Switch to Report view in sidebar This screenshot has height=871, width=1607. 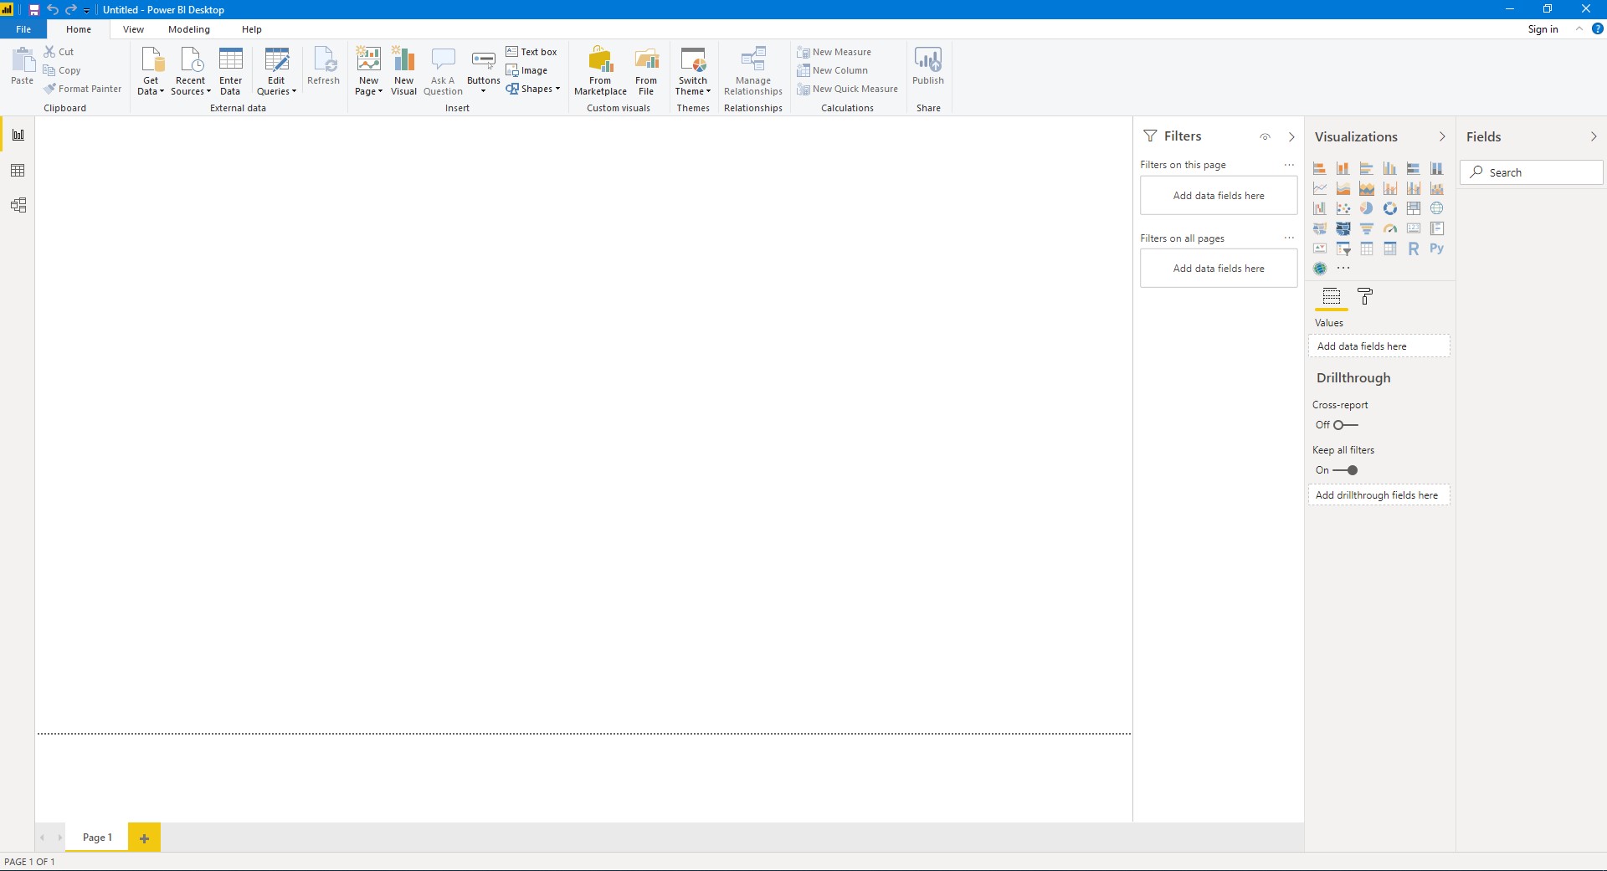pyautogui.click(x=18, y=135)
